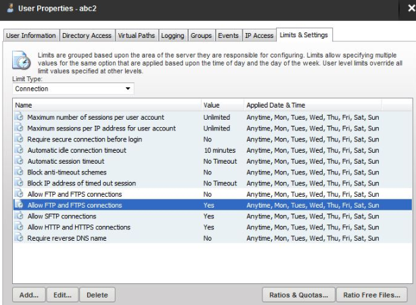
Task: Sort list by the Value column header
Action: coord(223,105)
